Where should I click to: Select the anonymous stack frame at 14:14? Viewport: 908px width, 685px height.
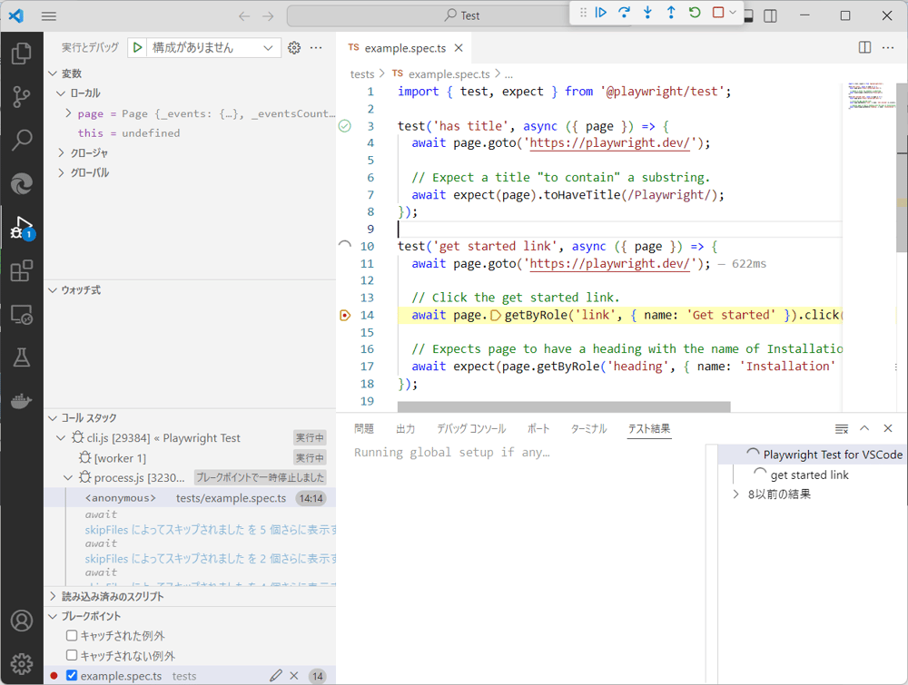coord(190,498)
